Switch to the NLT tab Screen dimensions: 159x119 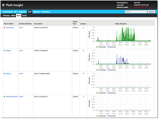pyautogui.click(x=16, y=12)
